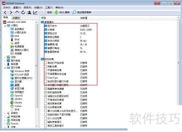182x132 pixels.
Task: Toggle the 滑动打开组合框 checkbox
Action: pos(45,63)
